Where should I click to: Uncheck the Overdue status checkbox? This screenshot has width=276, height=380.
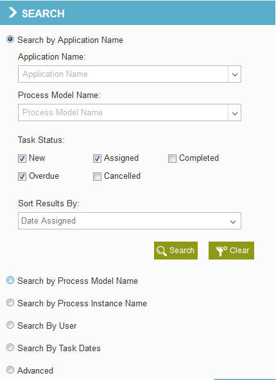click(x=22, y=176)
